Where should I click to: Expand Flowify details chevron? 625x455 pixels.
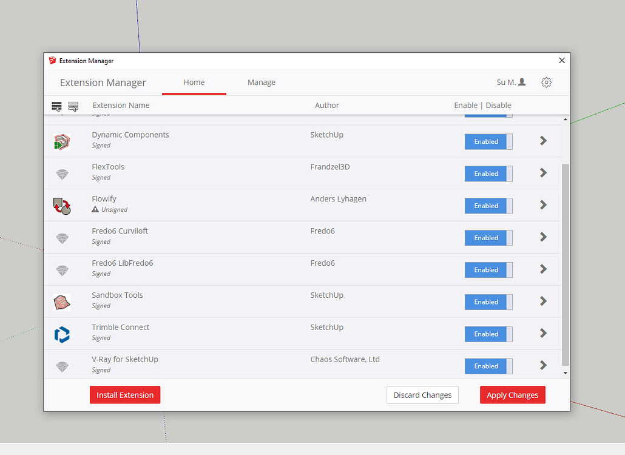(543, 205)
